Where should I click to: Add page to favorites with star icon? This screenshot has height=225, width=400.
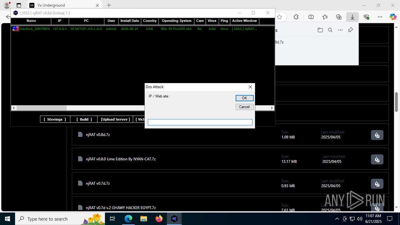pyautogui.click(x=280, y=17)
